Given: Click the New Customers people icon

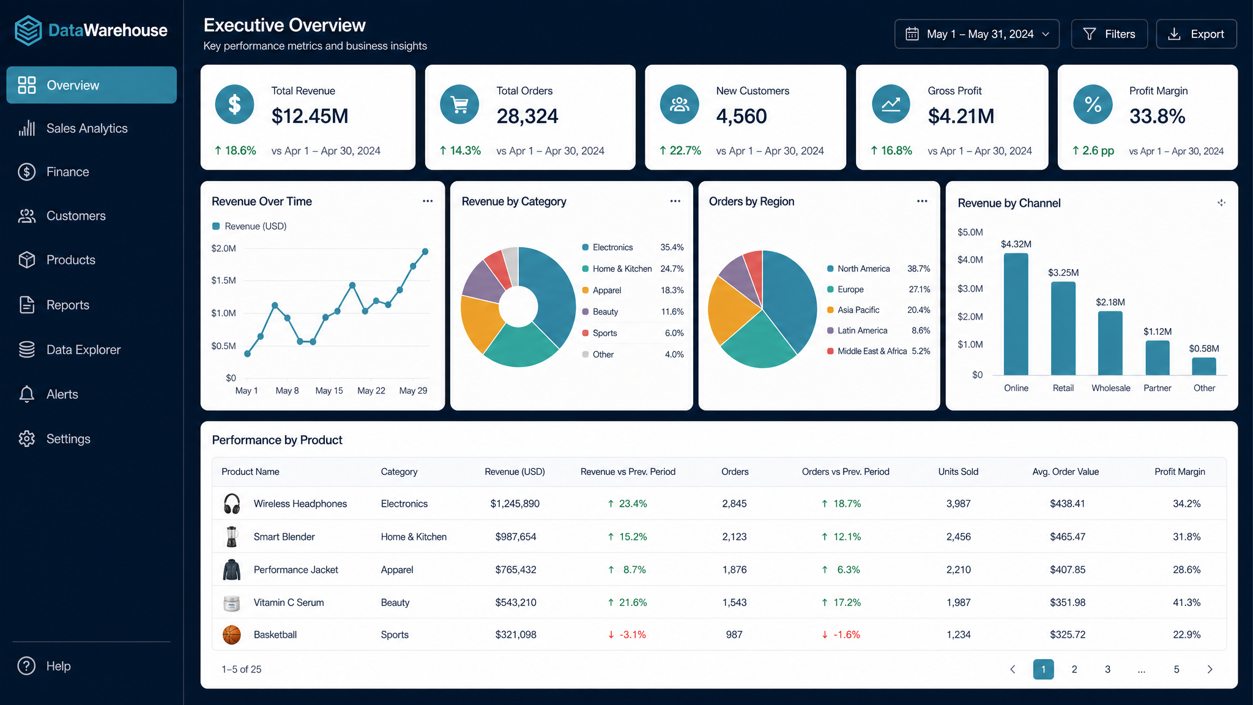Looking at the screenshot, I should click(x=679, y=105).
